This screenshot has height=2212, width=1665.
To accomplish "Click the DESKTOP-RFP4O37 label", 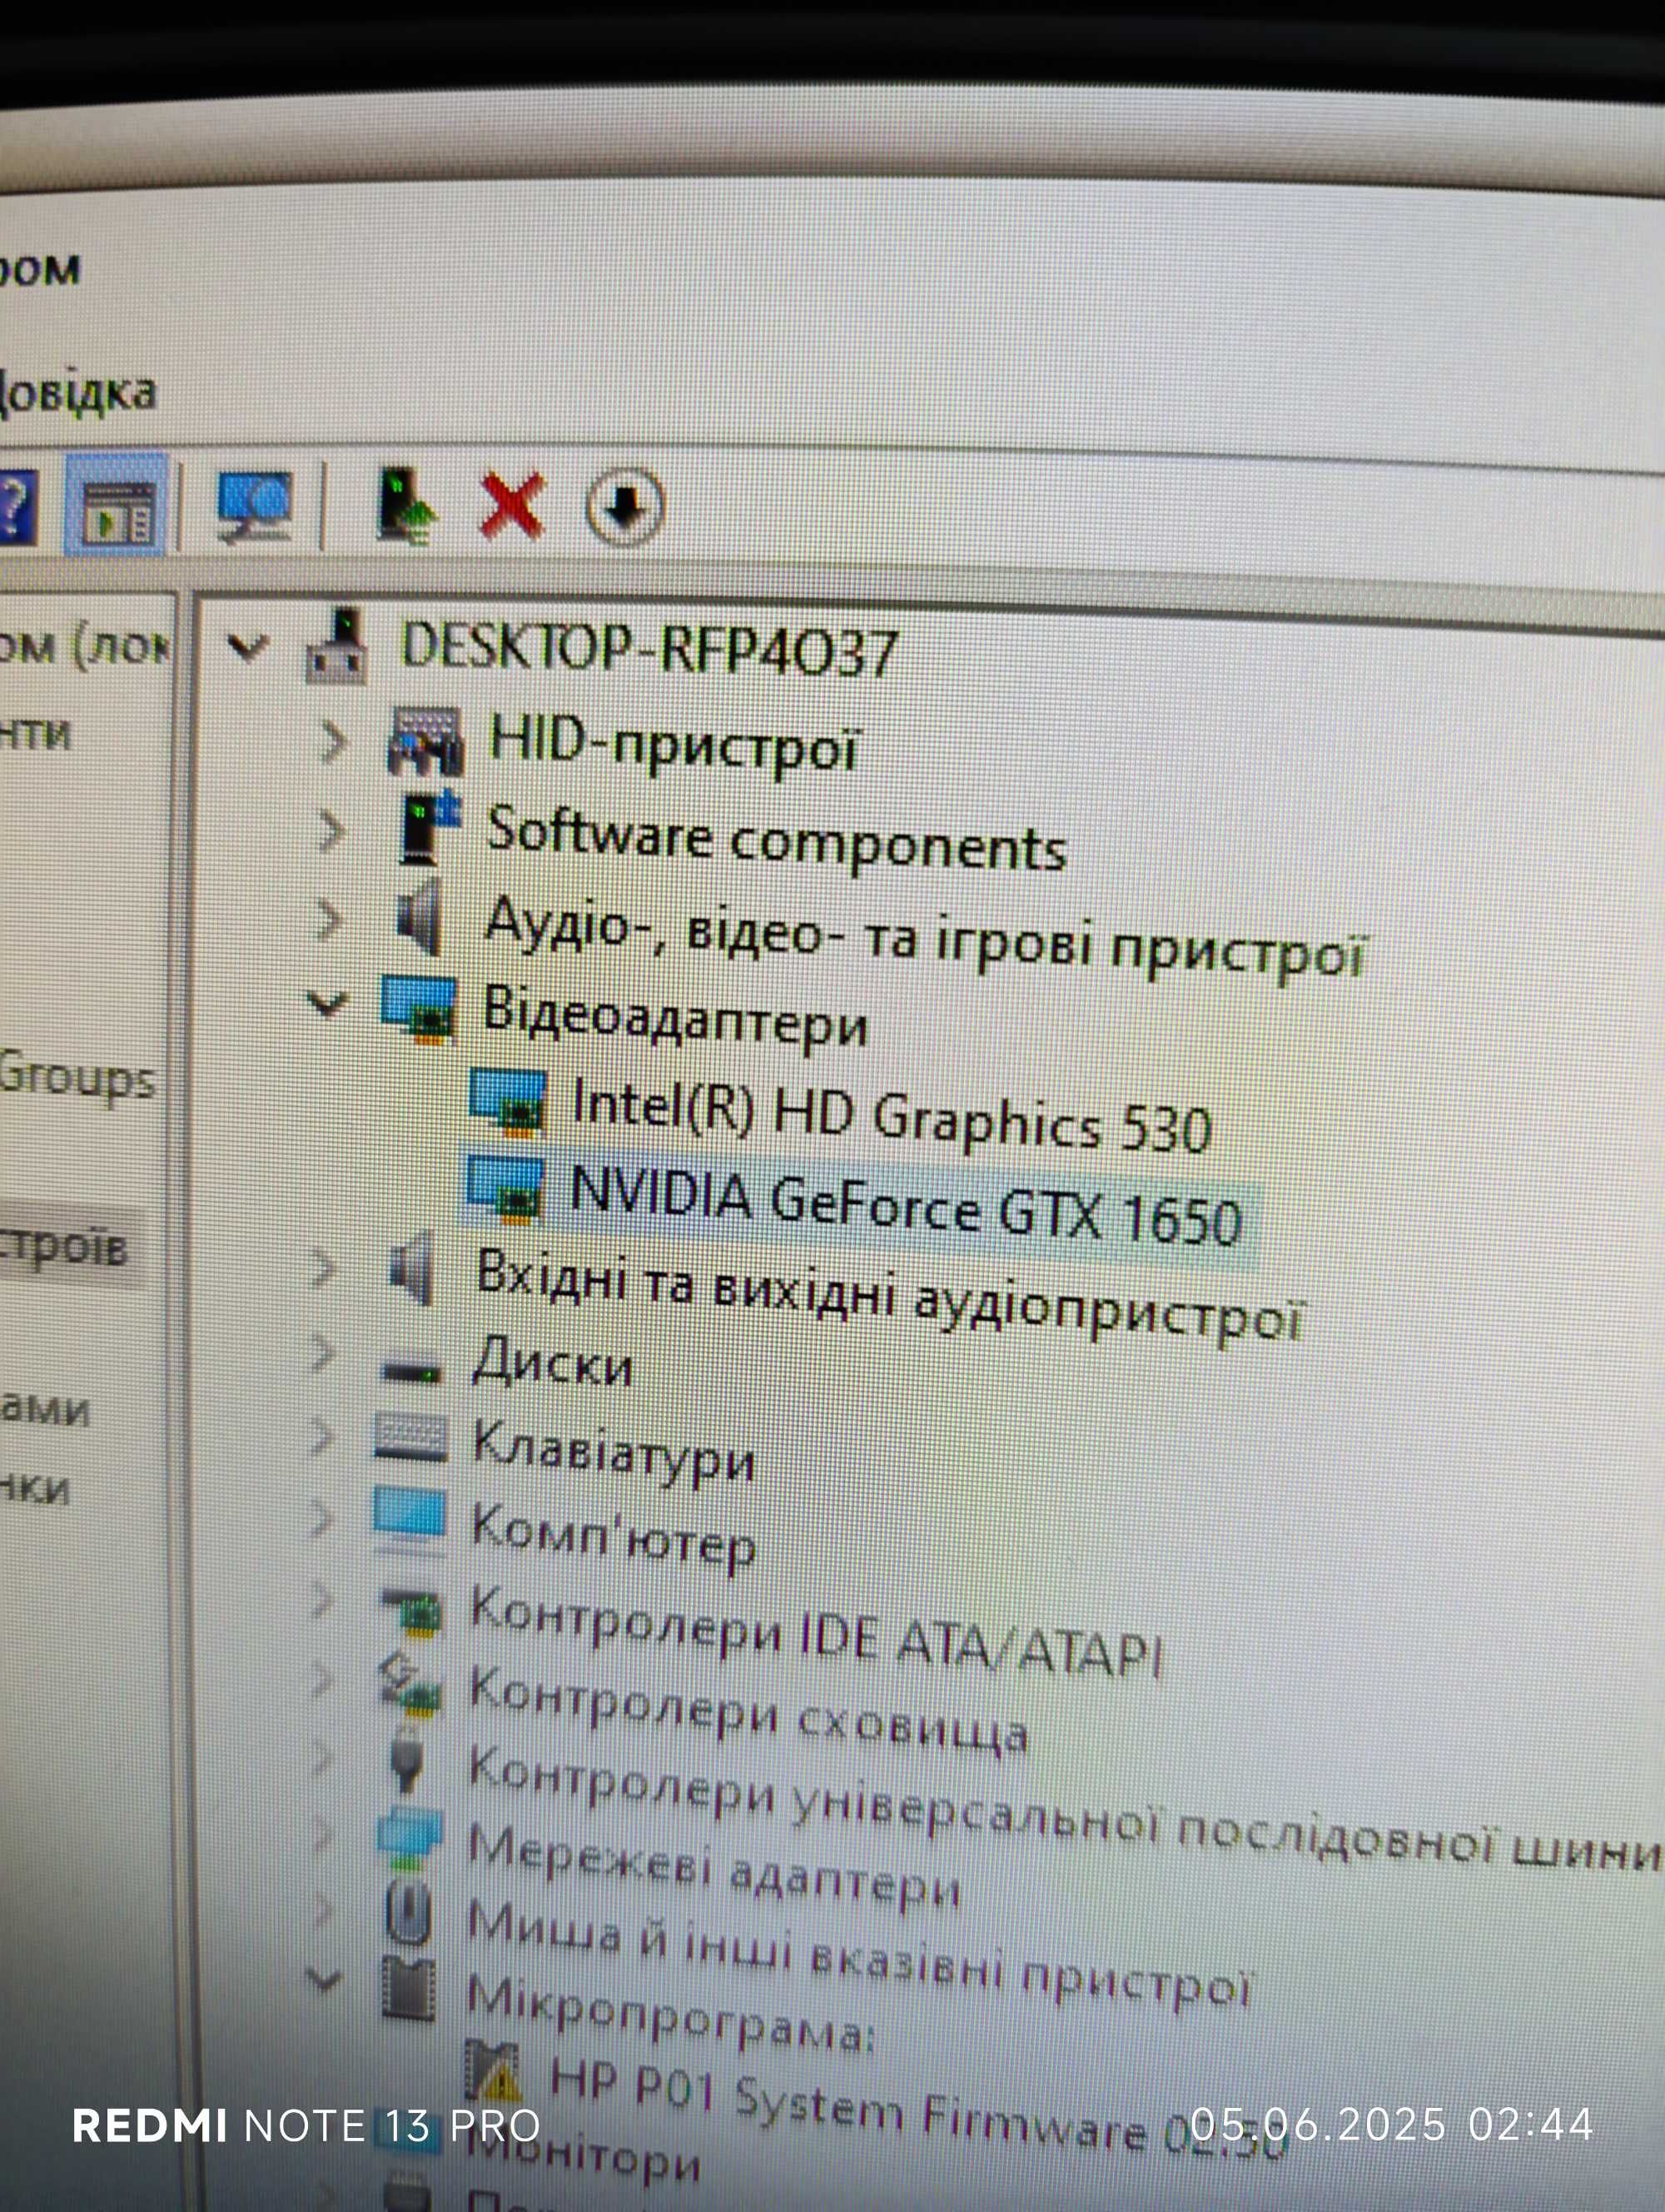I will point(649,650).
